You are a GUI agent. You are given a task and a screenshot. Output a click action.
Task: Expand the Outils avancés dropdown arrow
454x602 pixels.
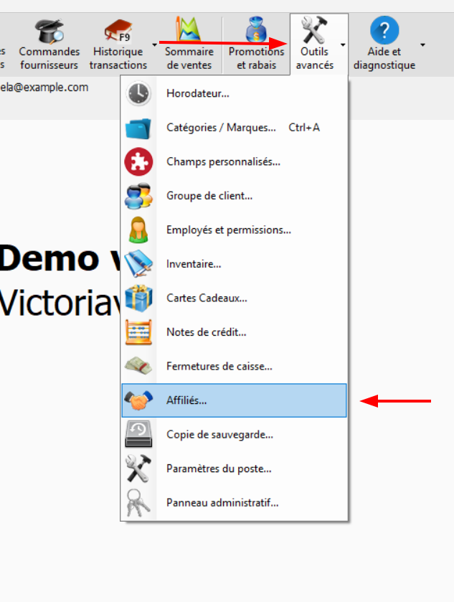point(343,44)
